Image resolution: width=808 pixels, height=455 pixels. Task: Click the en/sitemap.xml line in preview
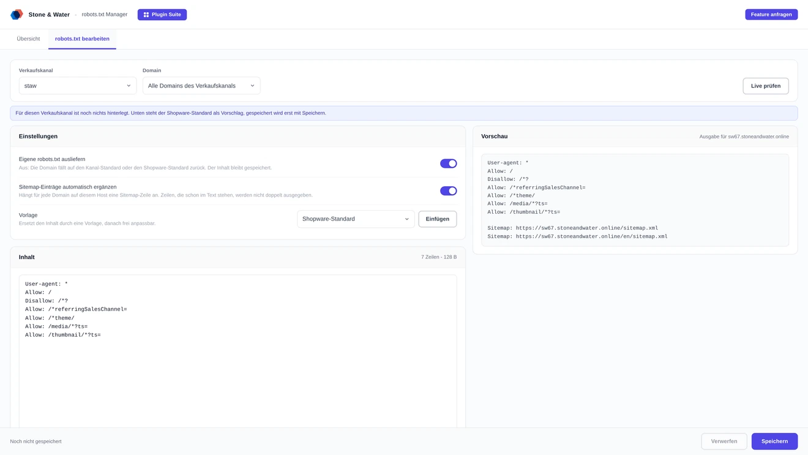[x=577, y=236]
